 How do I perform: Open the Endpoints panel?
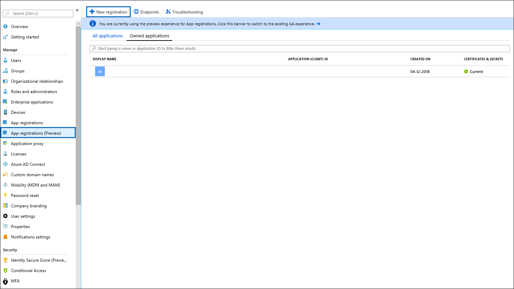(x=146, y=11)
